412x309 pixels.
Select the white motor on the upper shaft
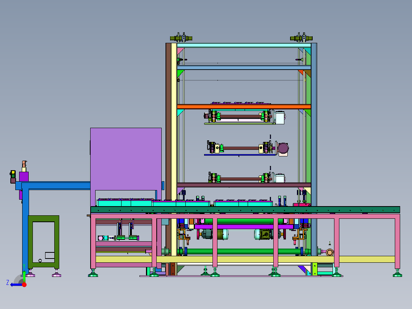point(280,117)
